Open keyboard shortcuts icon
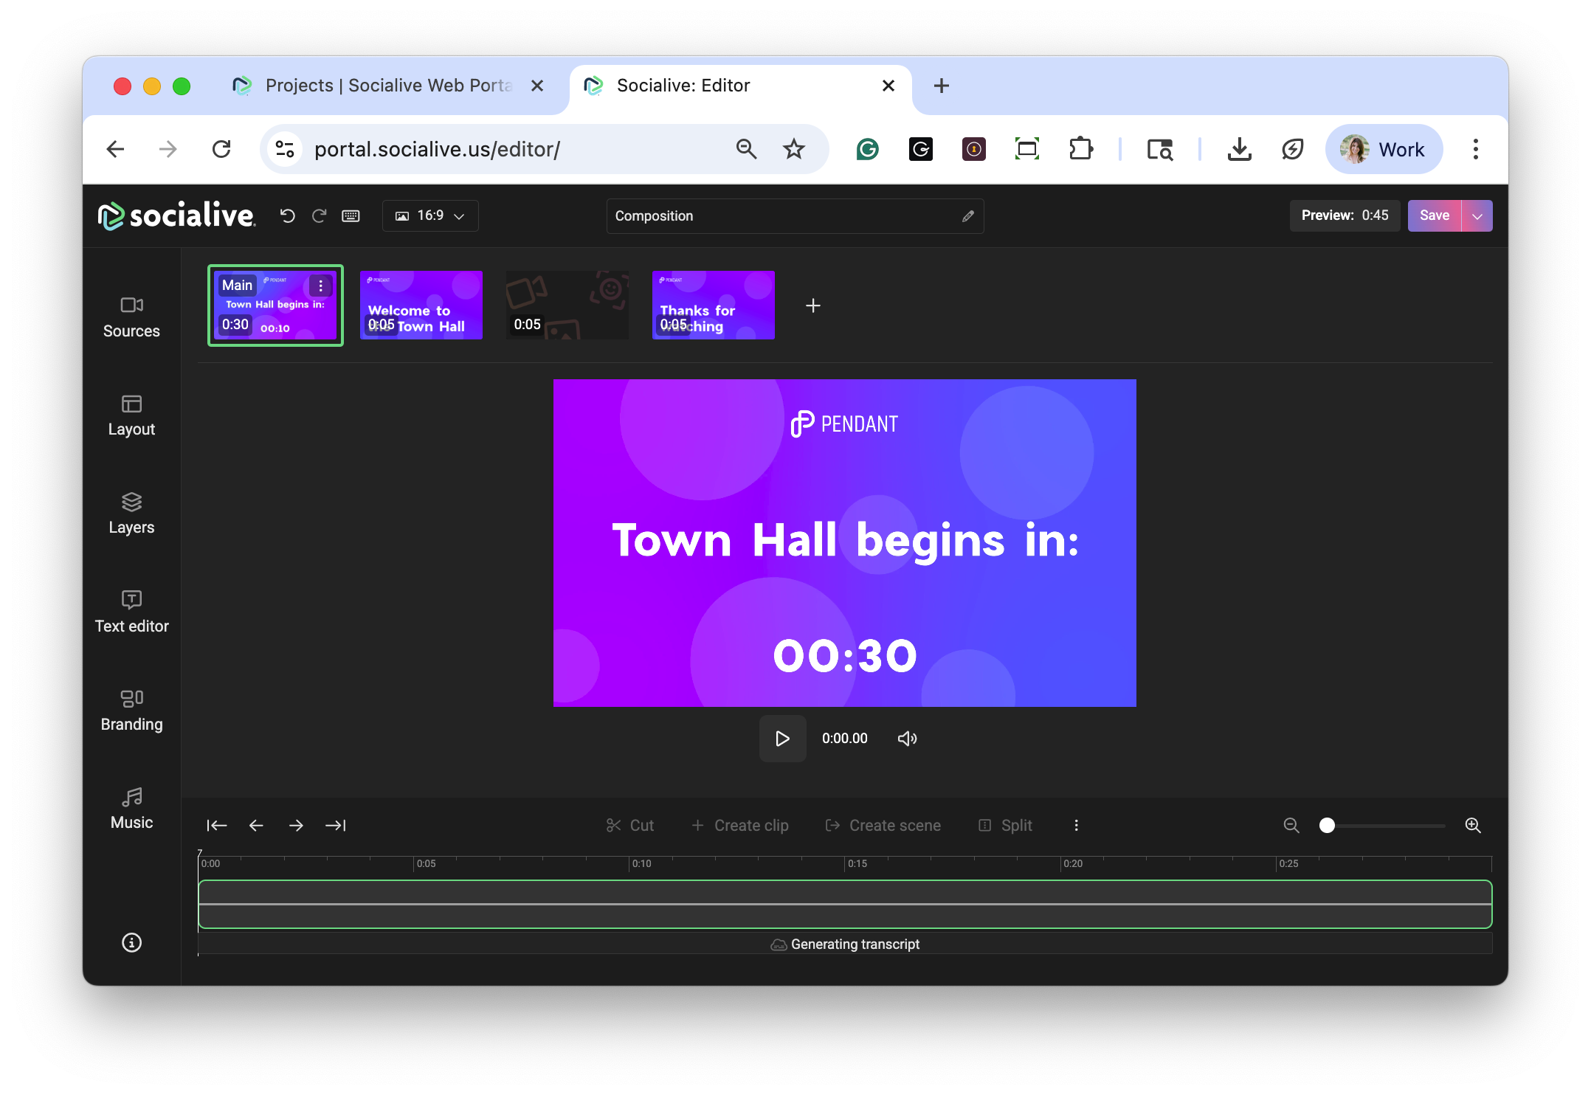The image size is (1591, 1095). coord(351,215)
